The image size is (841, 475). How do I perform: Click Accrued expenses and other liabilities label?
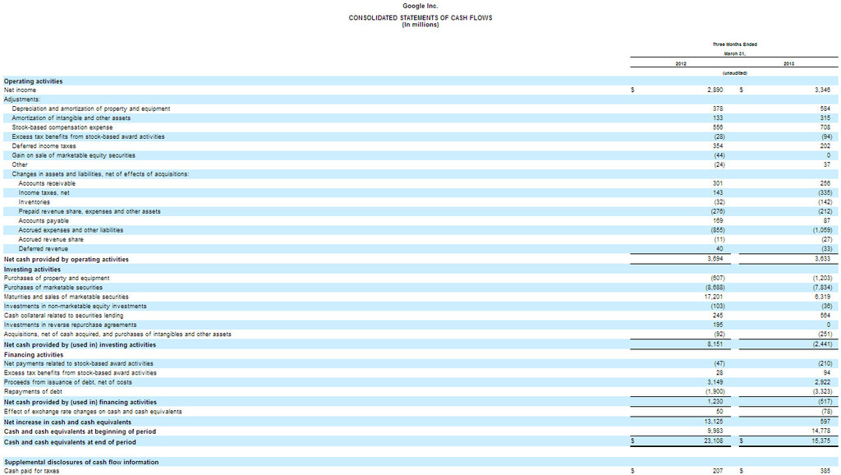coord(71,230)
